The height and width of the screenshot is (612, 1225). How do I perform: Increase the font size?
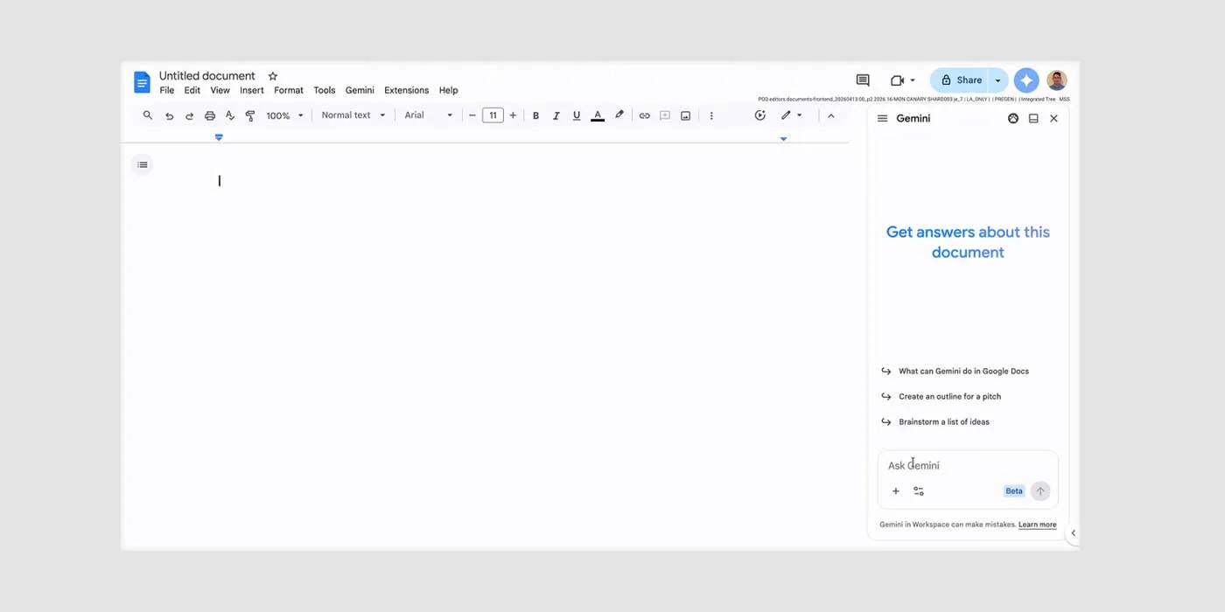click(513, 115)
